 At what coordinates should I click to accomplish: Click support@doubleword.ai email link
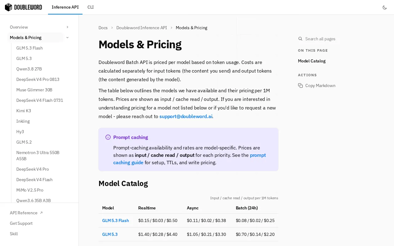(186, 116)
